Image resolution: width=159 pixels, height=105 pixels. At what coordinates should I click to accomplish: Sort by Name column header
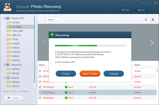(42, 65)
